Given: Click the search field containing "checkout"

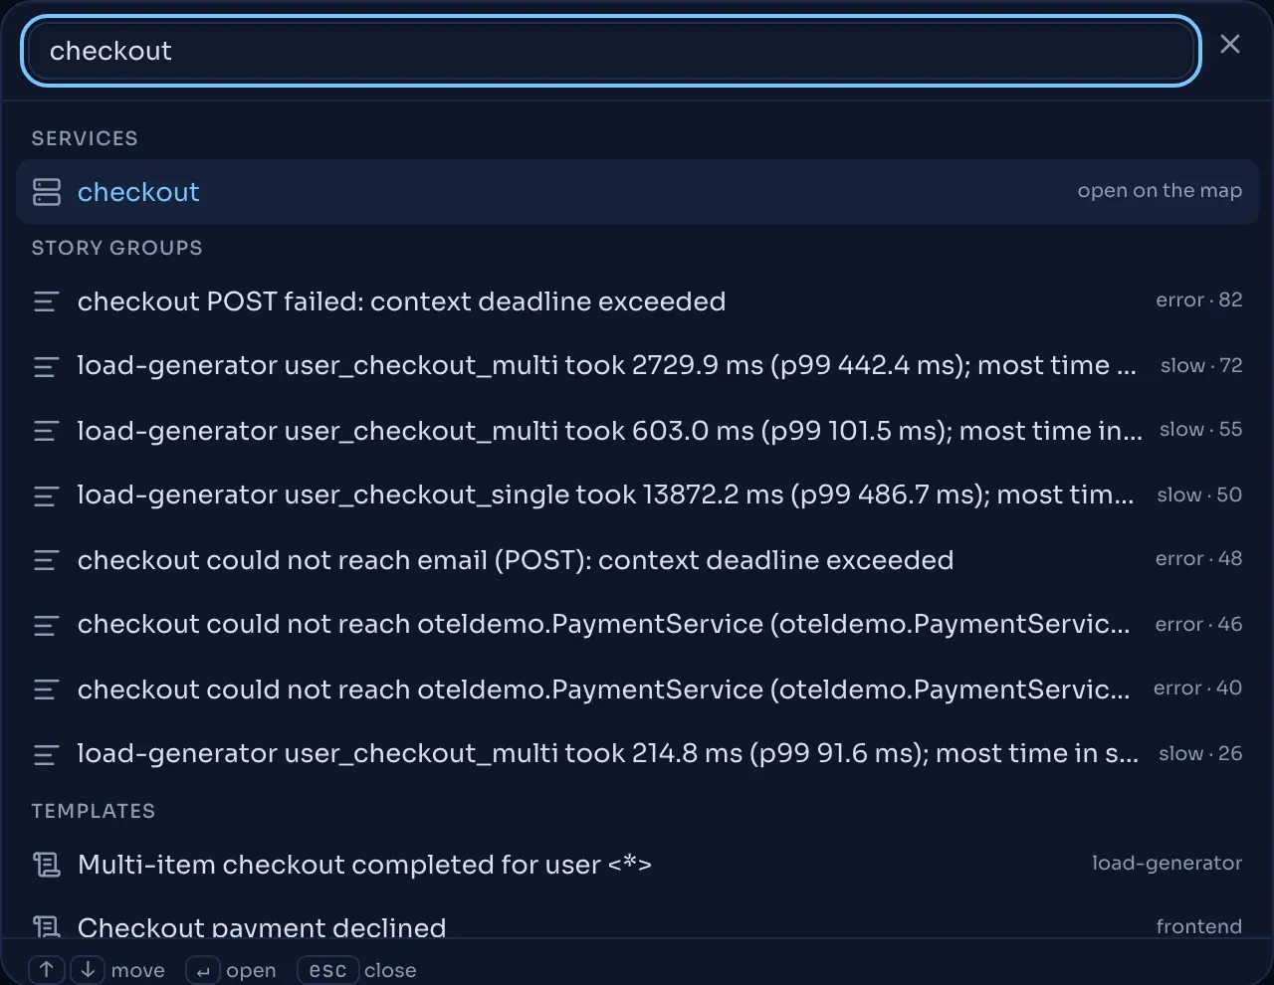Looking at the screenshot, I should click(x=610, y=51).
